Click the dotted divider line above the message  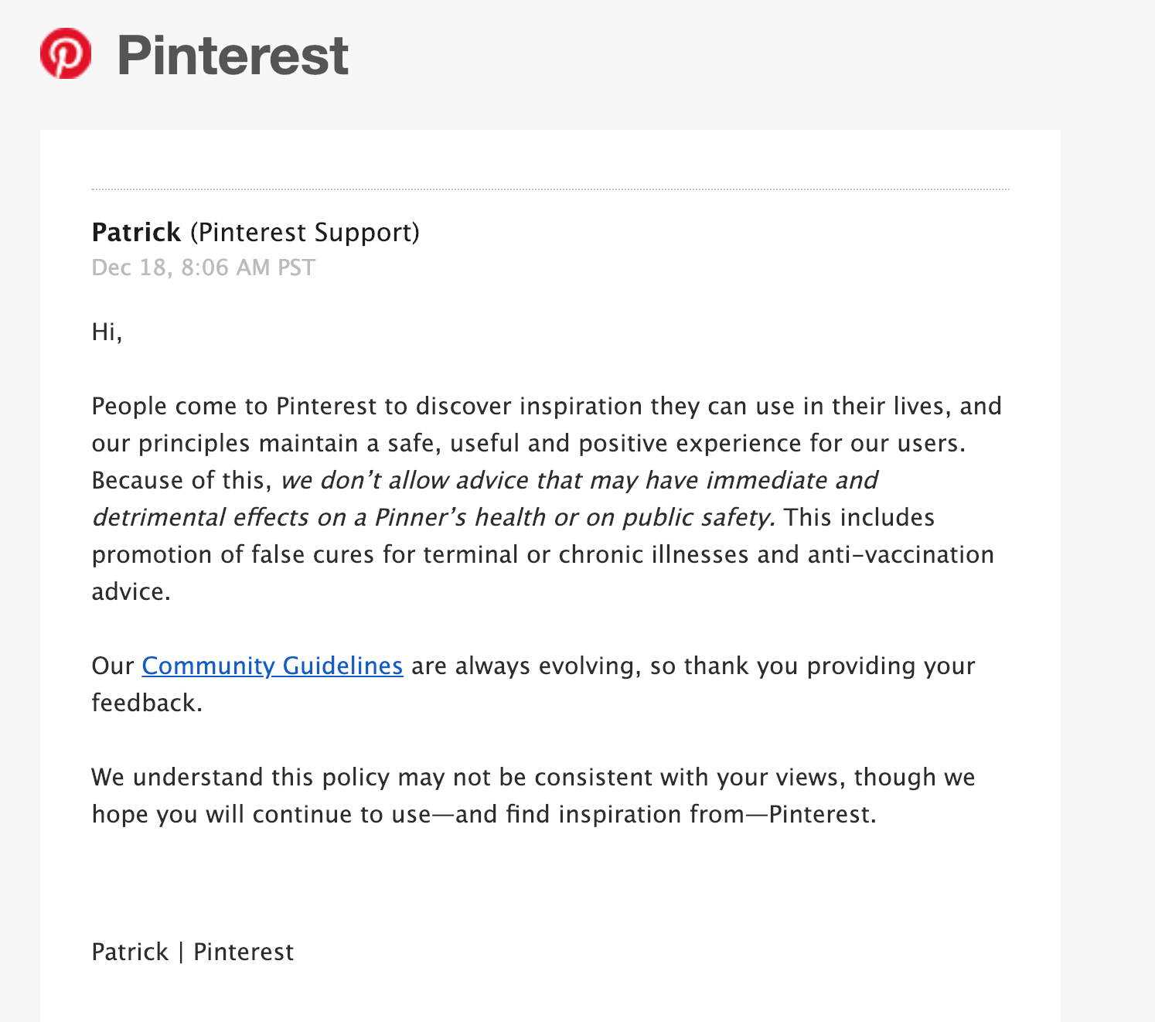[x=550, y=189]
